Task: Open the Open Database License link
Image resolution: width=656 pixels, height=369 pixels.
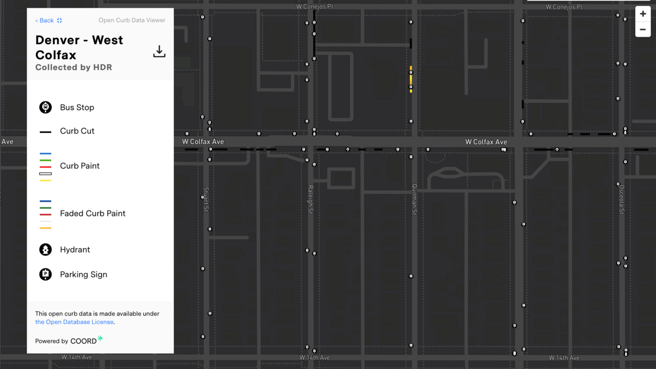Action: pyautogui.click(x=74, y=322)
